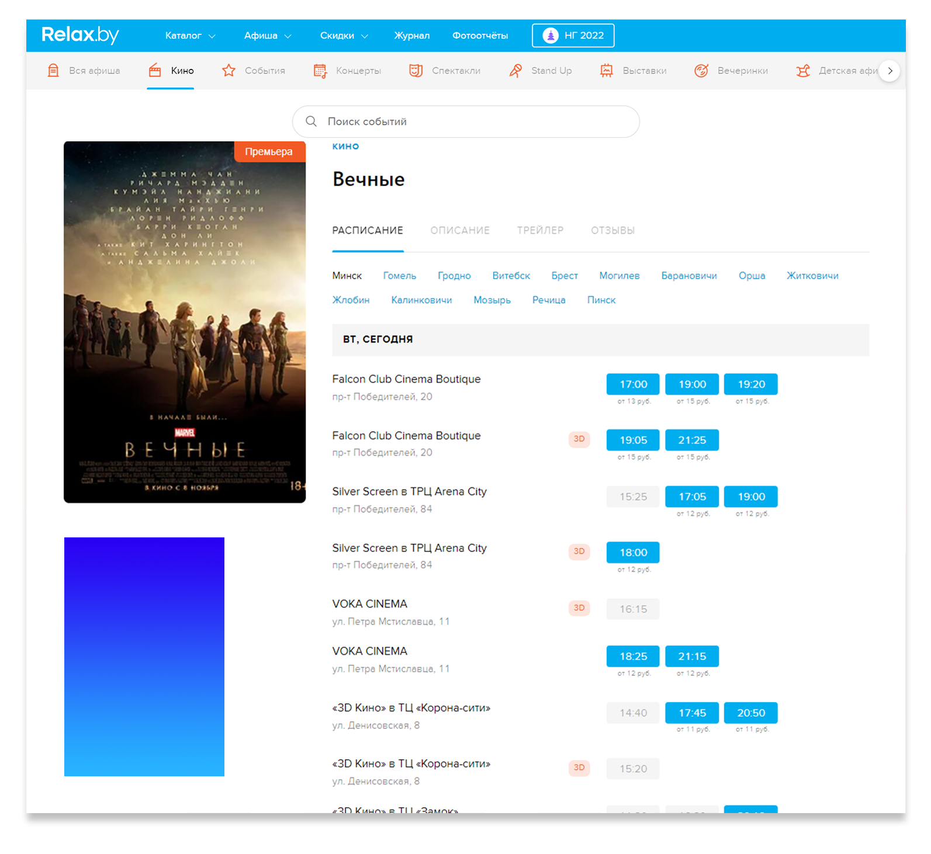This screenshot has height=854, width=931.
Task: Click the Кино clapperboard icon
Action: click(x=155, y=71)
